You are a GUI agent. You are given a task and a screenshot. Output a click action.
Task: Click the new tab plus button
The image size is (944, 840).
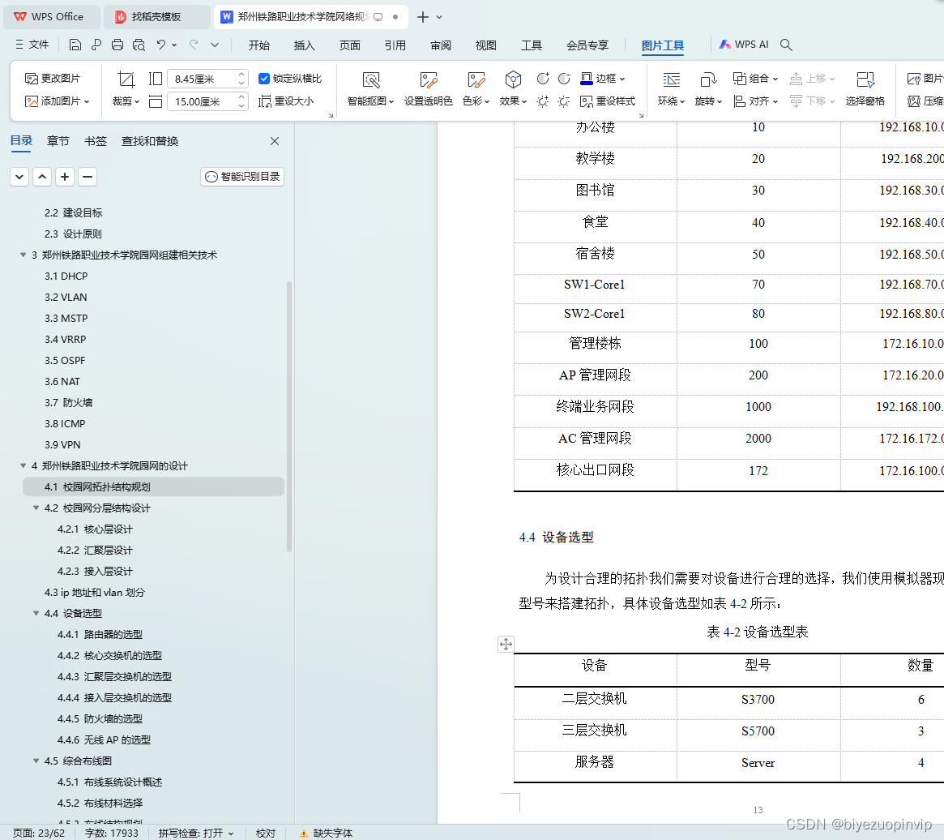tap(423, 17)
